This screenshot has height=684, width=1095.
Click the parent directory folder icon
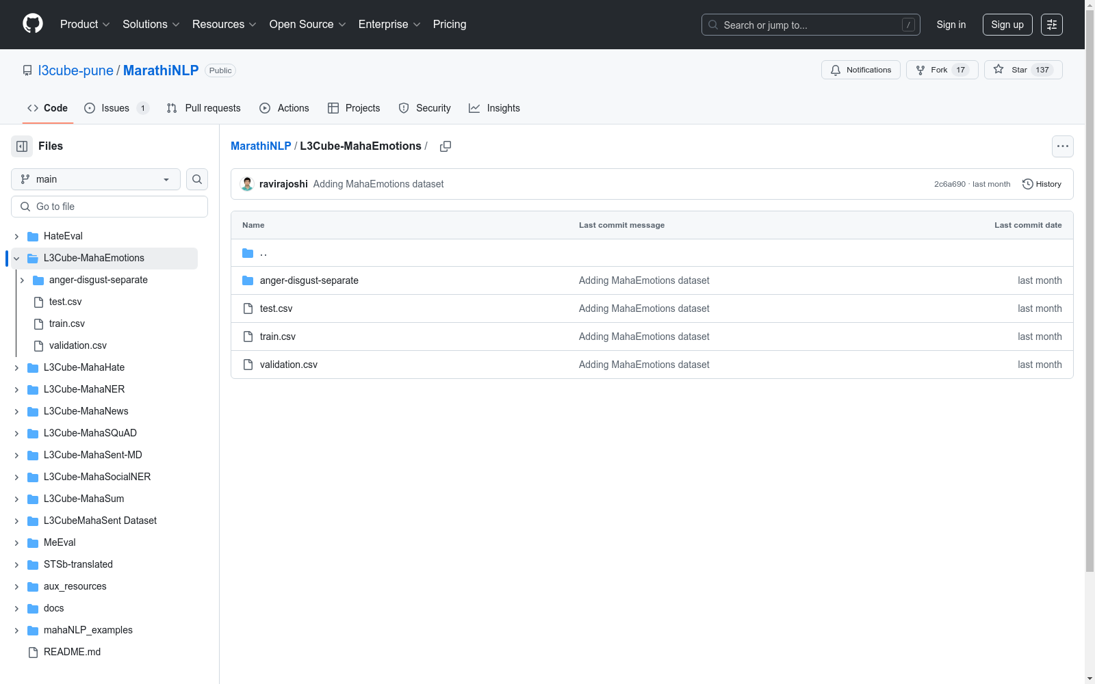pos(248,253)
